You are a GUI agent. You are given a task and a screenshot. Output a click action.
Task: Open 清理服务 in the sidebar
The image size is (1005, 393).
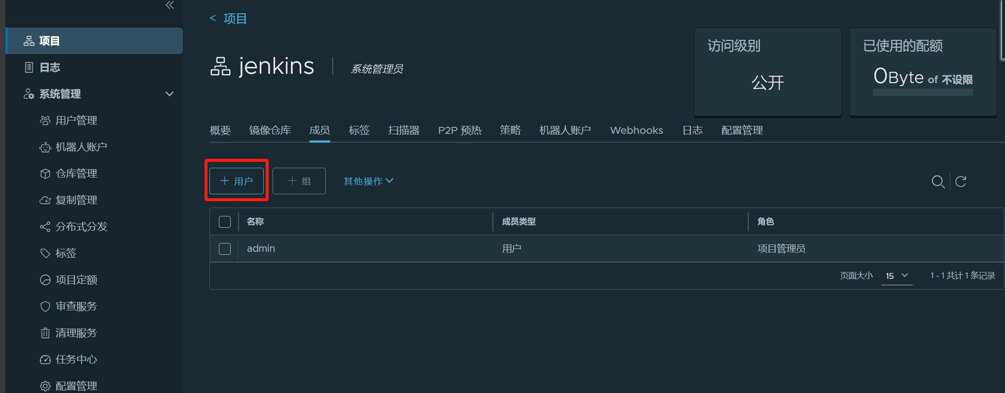pos(76,333)
